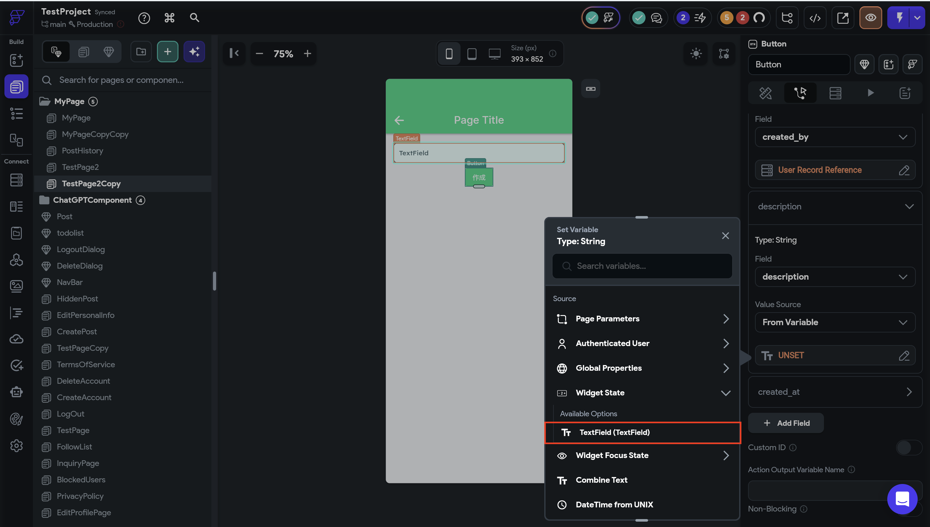
Task: Open the created_by field dropdown
Action: tap(834, 137)
